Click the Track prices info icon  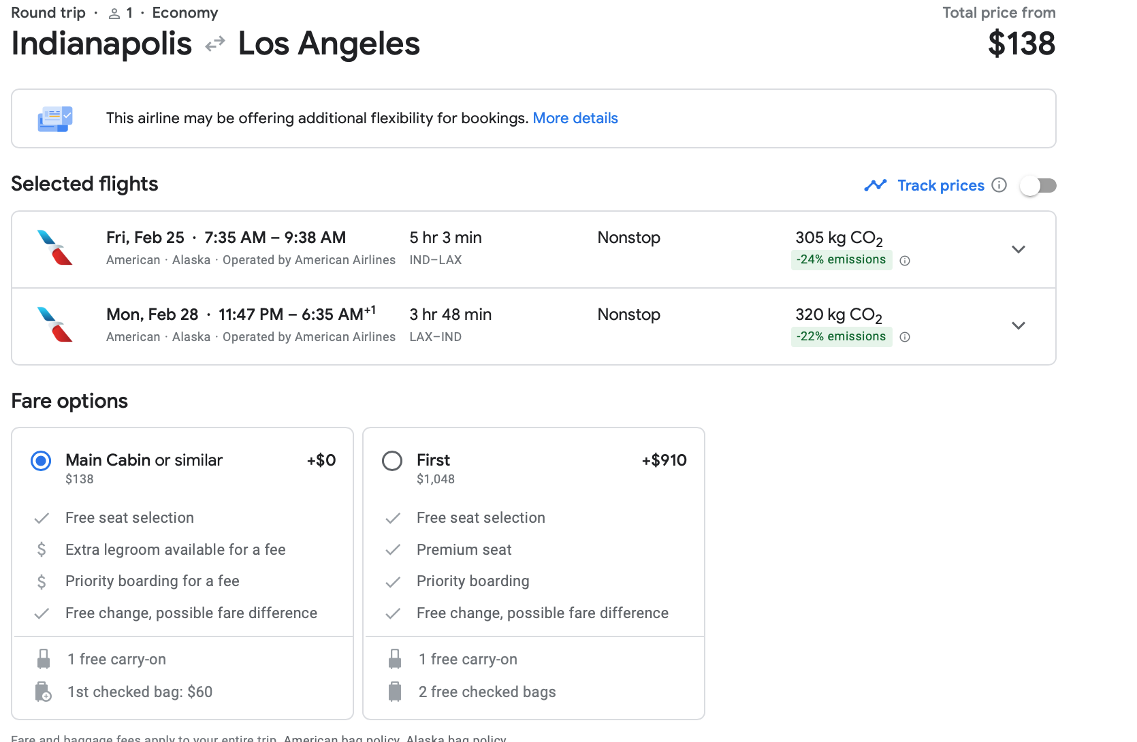pyautogui.click(x=999, y=185)
